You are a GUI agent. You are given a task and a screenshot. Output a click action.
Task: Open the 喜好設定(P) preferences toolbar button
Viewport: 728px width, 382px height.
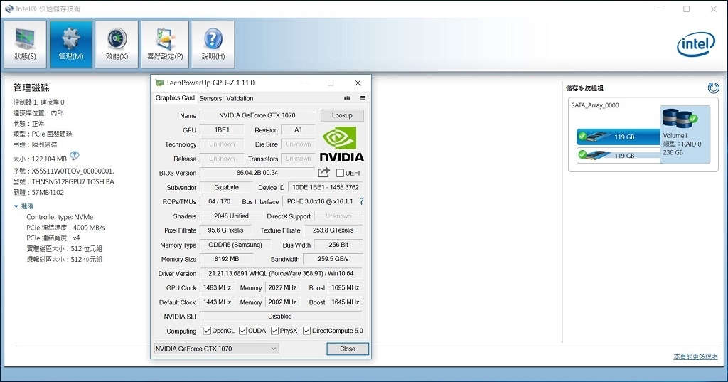(x=165, y=44)
